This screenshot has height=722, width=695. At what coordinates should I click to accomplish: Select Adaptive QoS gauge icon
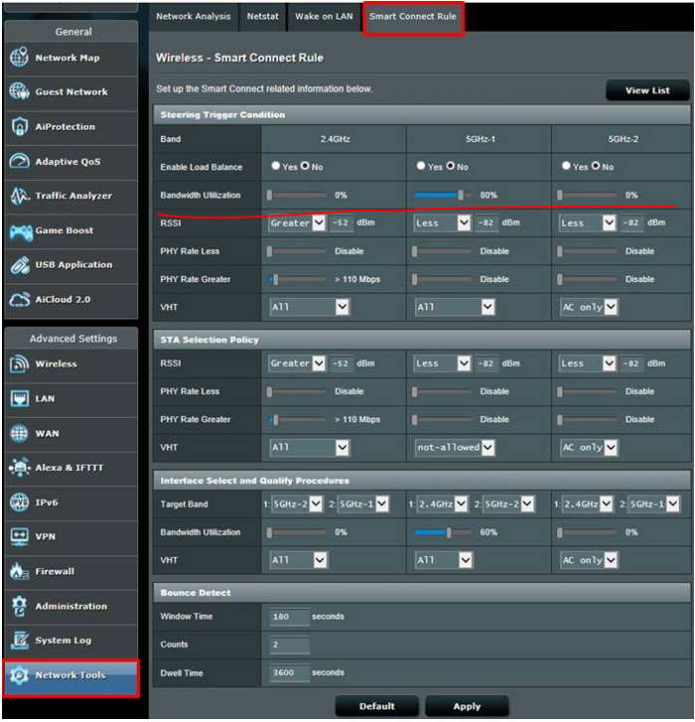tap(19, 161)
